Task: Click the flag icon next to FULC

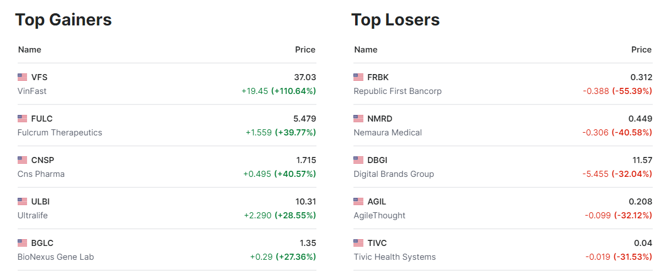Action: pos(22,119)
